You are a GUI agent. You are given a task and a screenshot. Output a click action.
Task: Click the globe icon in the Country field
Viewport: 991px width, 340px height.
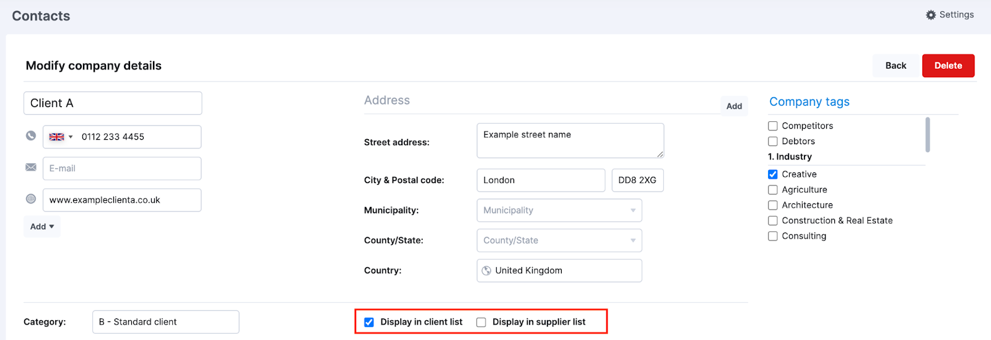point(487,271)
